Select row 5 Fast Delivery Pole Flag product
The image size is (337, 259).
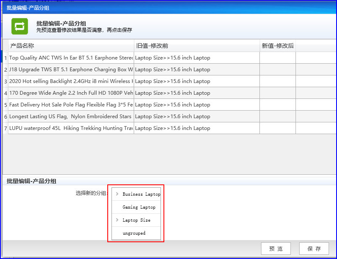[71, 104]
